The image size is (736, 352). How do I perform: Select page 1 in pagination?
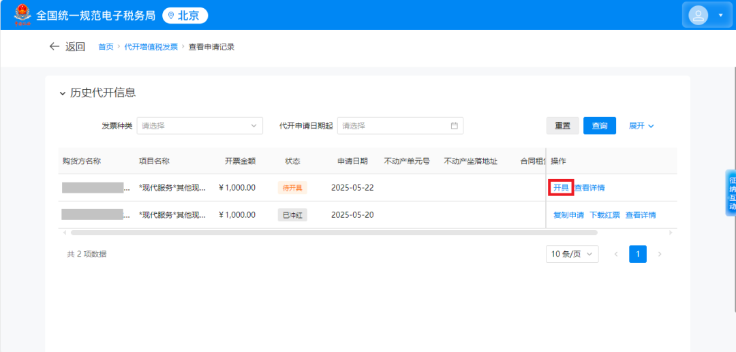click(x=638, y=254)
